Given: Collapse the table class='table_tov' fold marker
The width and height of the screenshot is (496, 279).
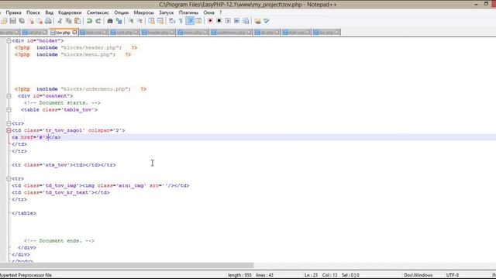Looking at the screenshot, I should (9, 110).
